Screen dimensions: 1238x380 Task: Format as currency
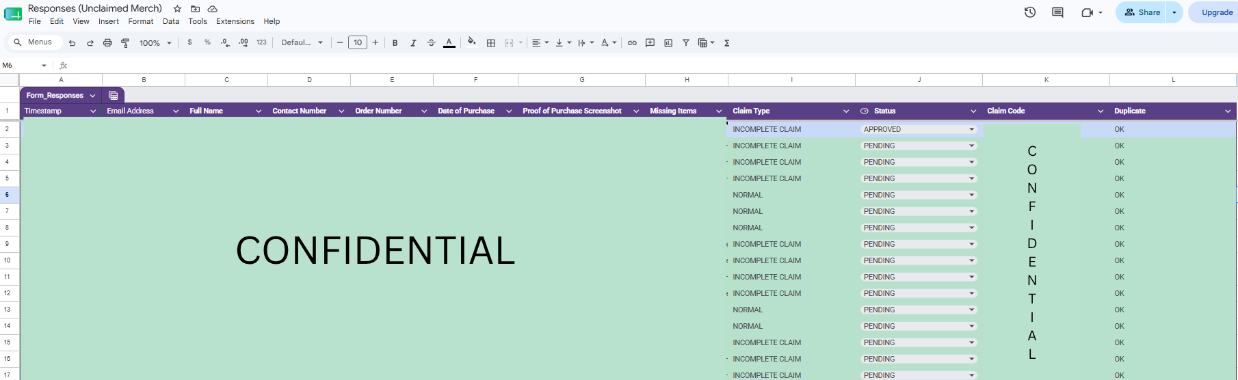[189, 42]
